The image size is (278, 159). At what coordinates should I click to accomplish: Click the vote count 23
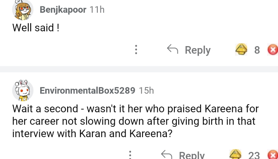pyautogui.click(x=254, y=155)
